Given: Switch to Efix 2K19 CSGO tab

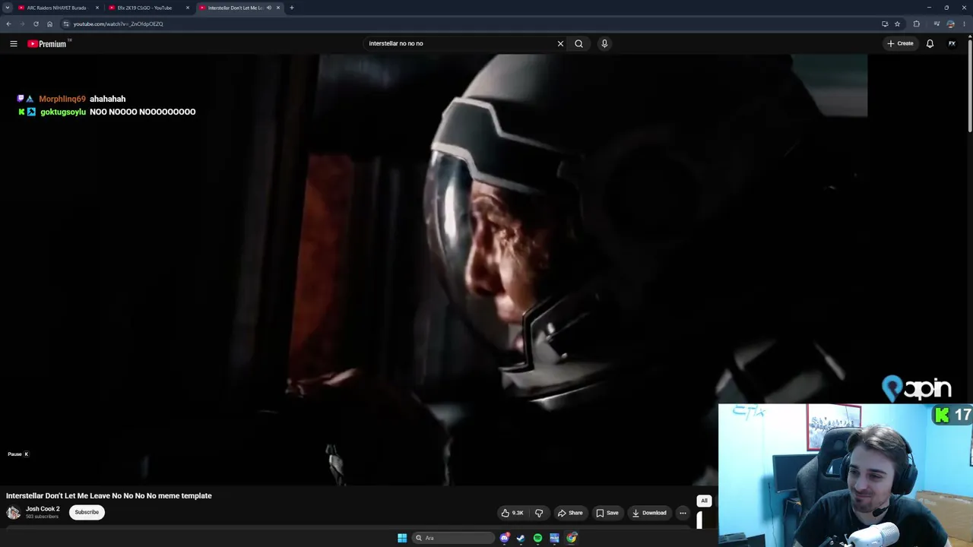Looking at the screenshot, I should click(x=144, y=8).
